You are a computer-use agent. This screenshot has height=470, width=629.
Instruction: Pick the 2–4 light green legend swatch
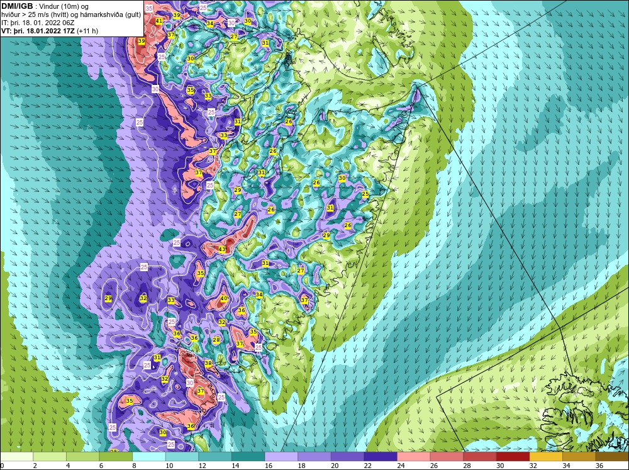(49, 457)
